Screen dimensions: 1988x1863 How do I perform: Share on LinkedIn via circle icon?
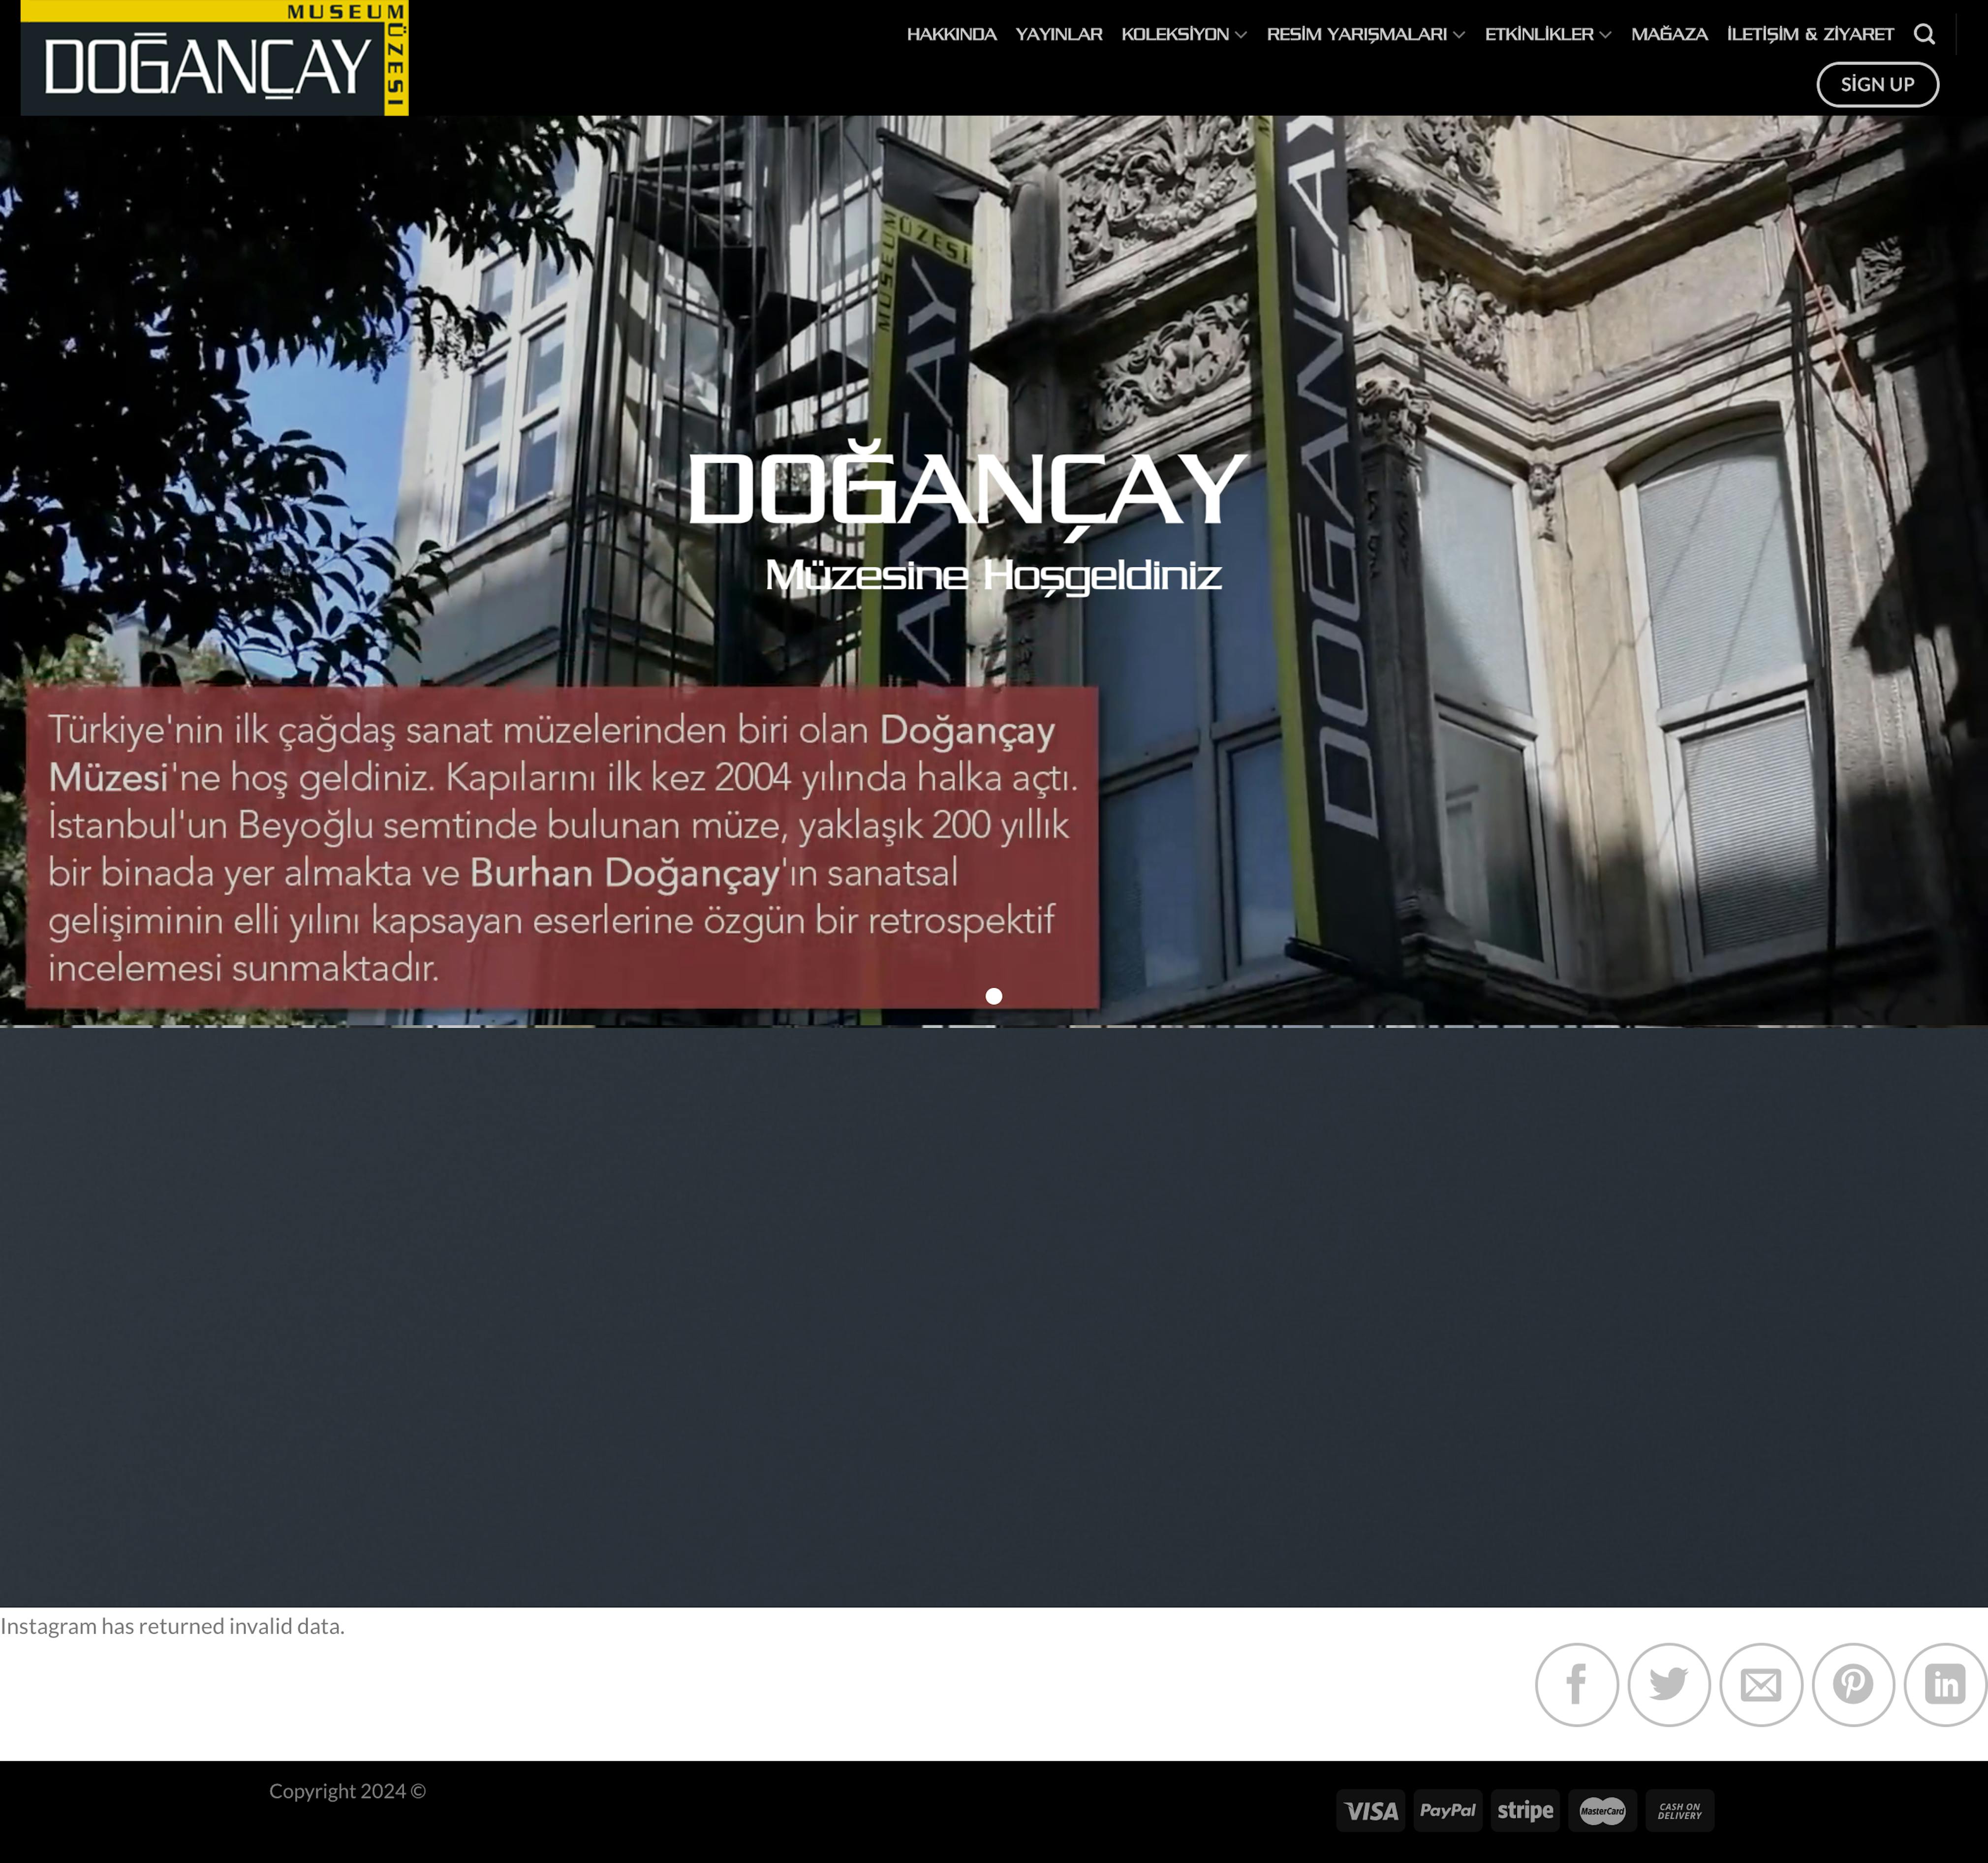point(1945,1684)
